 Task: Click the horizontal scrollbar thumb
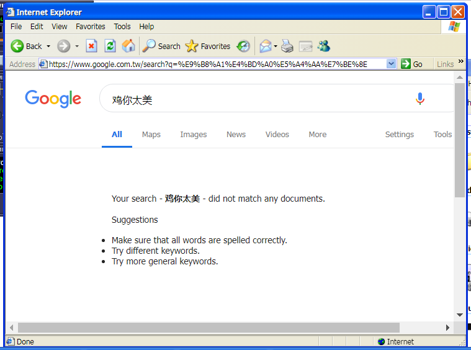pyautogui.click(x=209, y=328)
